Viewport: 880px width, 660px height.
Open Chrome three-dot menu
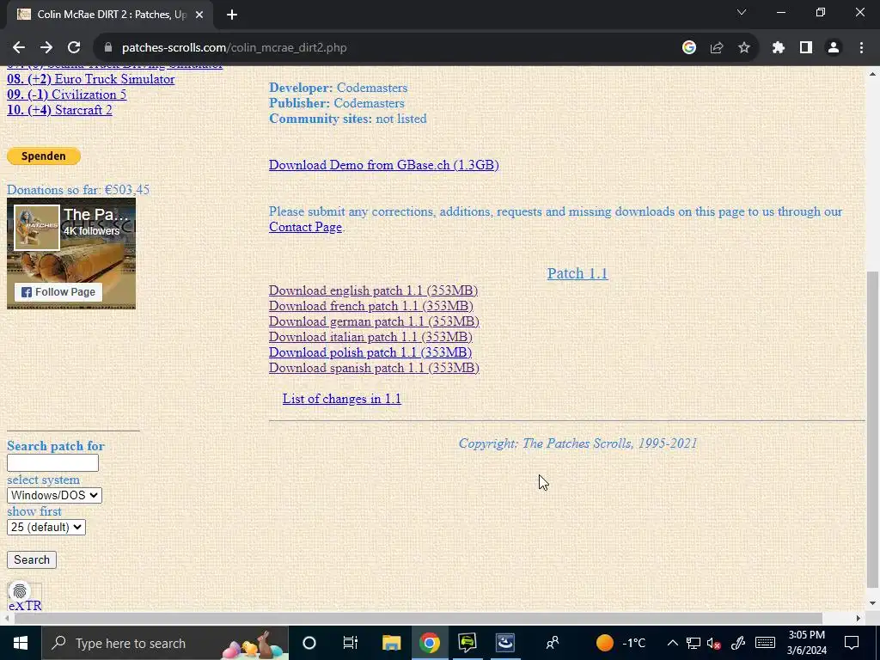(861, 48)
